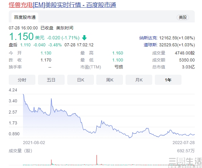Screen dimensions: 202x168
Task: Click the green down arrow icon
Action: (85, 38)
